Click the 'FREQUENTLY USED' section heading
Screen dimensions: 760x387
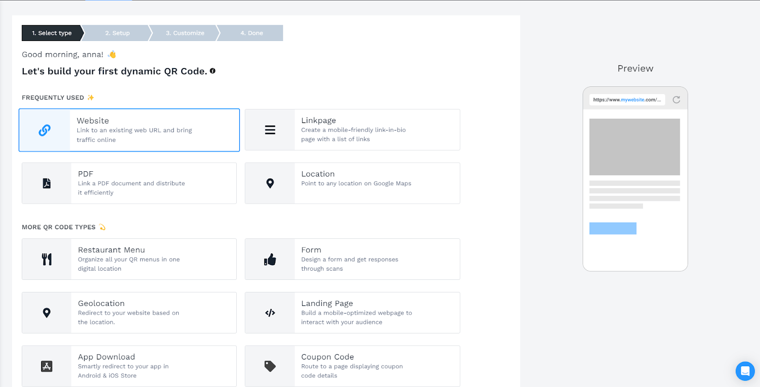53,97
